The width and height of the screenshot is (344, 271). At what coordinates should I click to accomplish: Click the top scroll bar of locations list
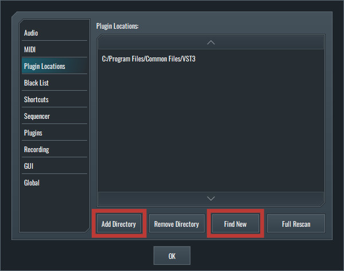(x=211, y=42)
